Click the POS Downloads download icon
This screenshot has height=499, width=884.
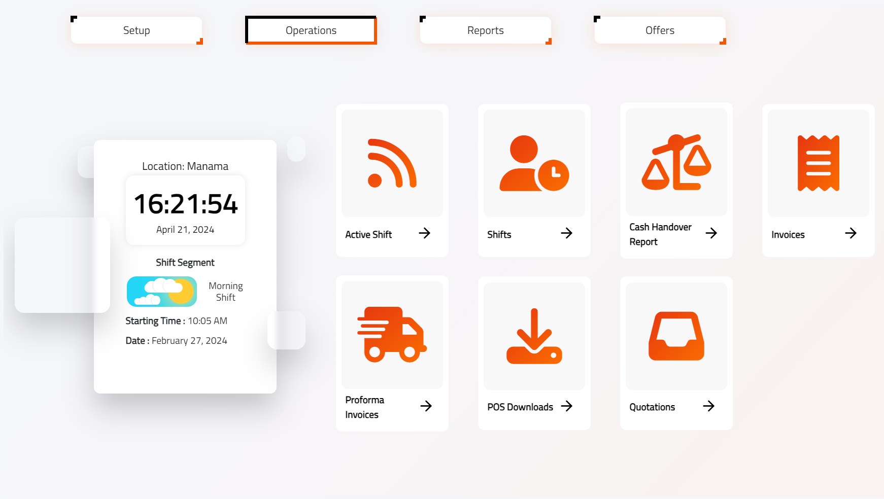coord(533,335)
